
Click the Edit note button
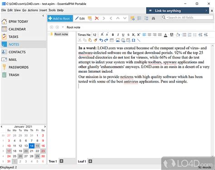(x=80, y=19)
